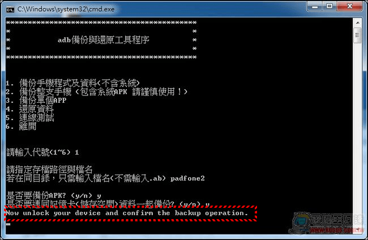Screen dimensions: 368x240
Task: Click the watermark logo in bottom corner
Action: pos(327,223)
